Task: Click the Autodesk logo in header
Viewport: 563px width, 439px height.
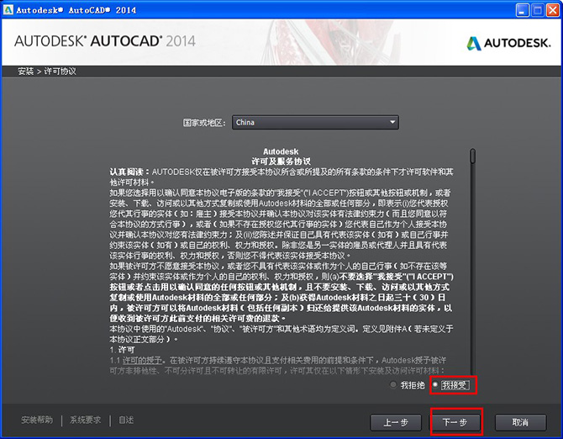Action: 508,43
